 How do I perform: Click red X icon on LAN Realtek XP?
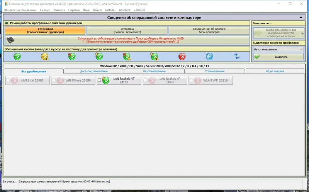click(152, 80)
